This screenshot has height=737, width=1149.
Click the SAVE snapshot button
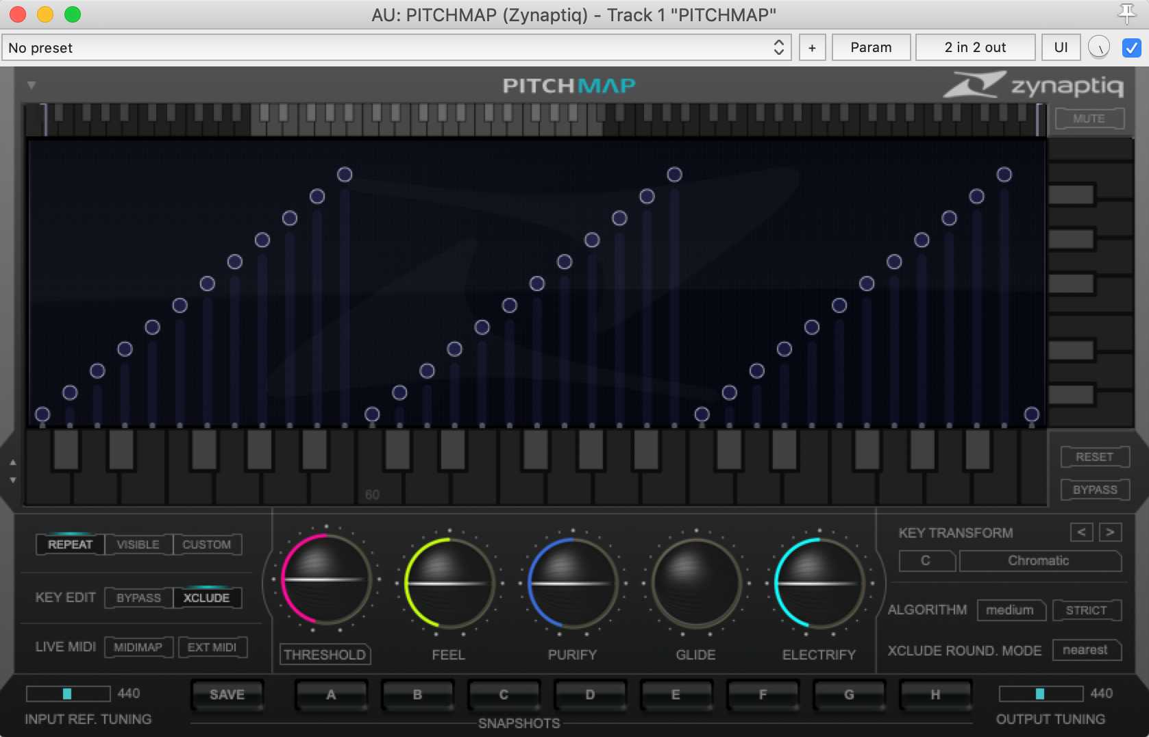(227, 695)
